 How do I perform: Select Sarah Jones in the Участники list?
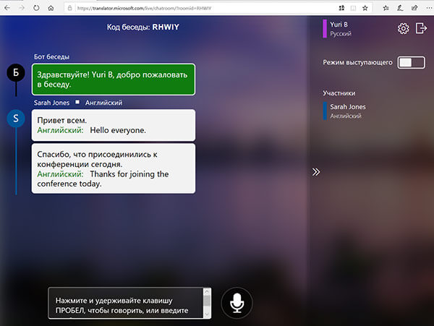coord(347,107)
